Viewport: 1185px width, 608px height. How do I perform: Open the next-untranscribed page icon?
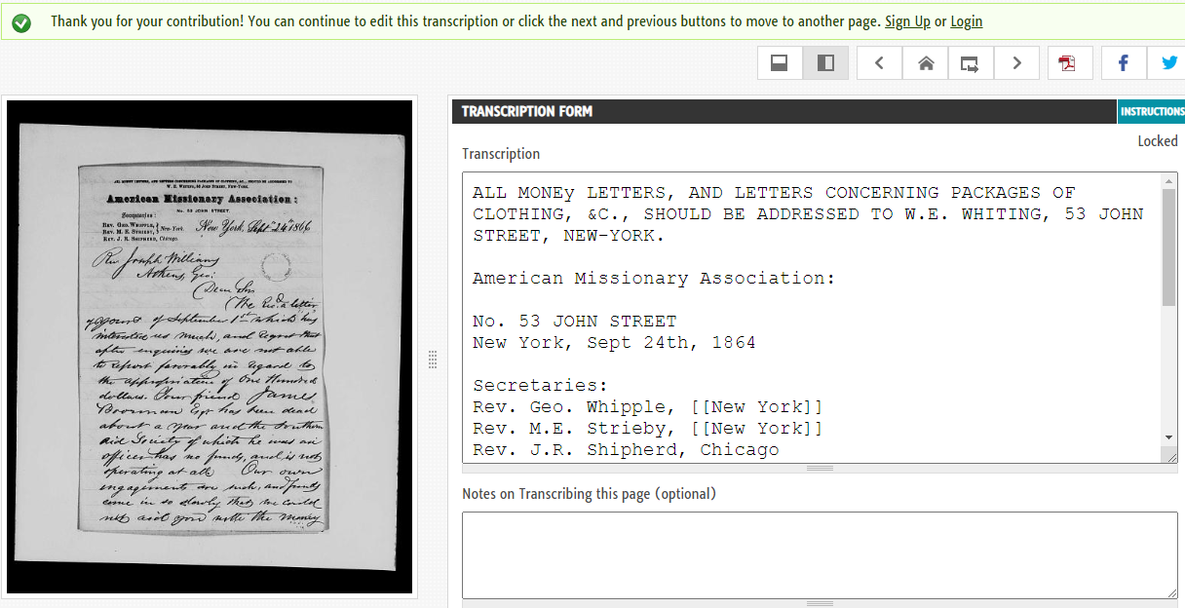click(x=971, y=63)
